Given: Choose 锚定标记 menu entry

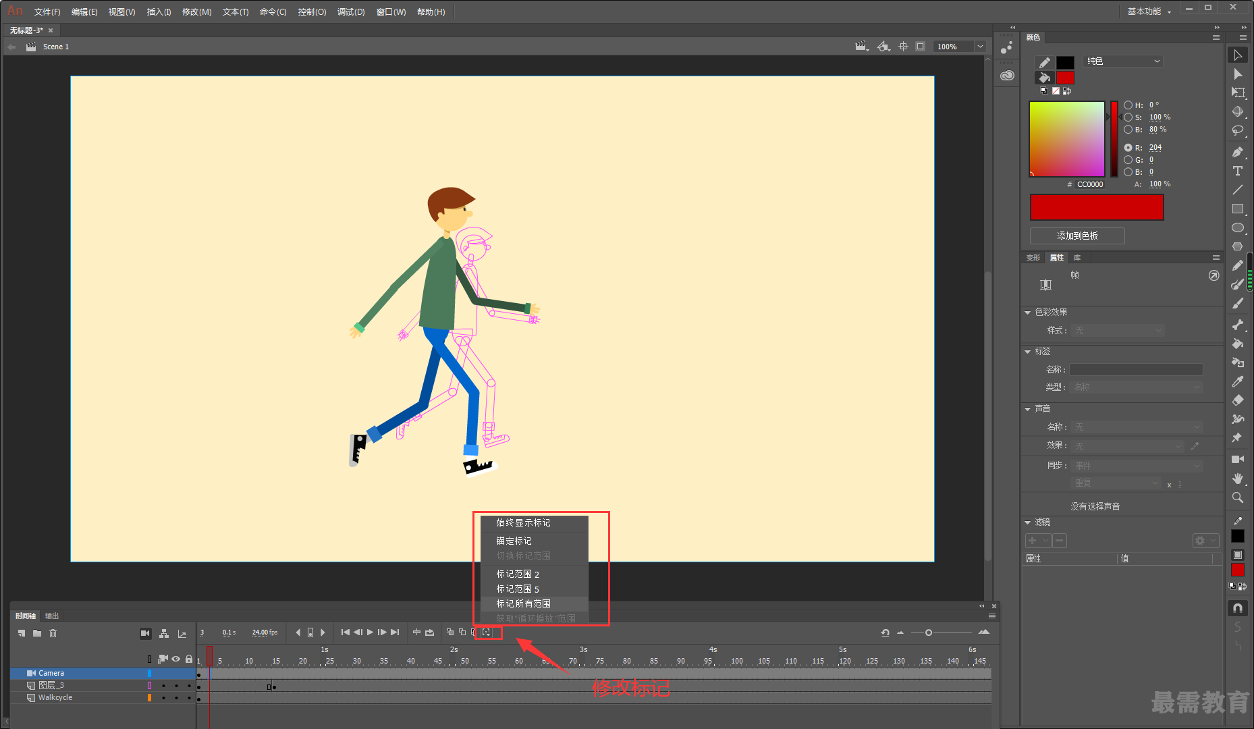Looking at the screenshot, I should [535, 541].
